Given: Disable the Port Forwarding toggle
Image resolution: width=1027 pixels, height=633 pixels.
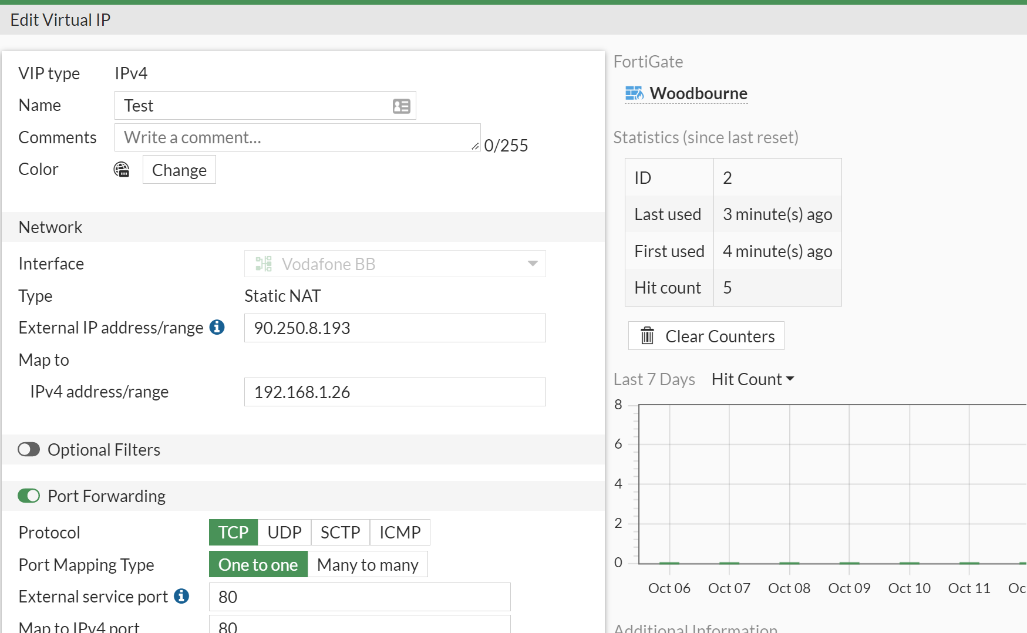Looking at the screenshot, I should pyautogui.click(x=29, y=496).
